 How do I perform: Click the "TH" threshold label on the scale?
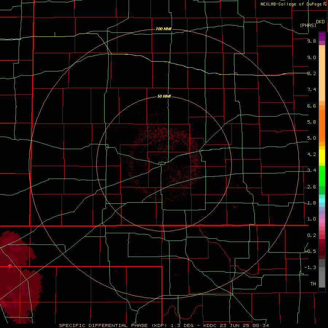313,284
